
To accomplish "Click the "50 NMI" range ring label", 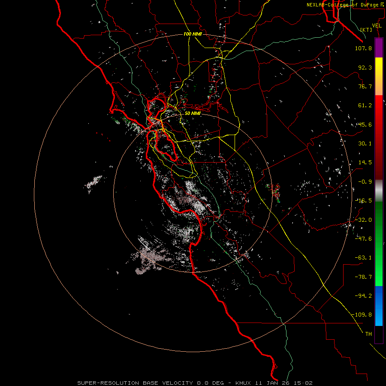I will coord(193,114).
